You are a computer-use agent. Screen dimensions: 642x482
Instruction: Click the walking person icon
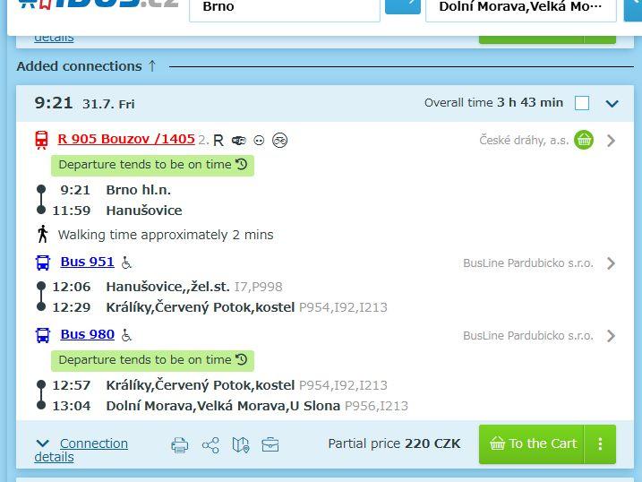coord(43,234)
